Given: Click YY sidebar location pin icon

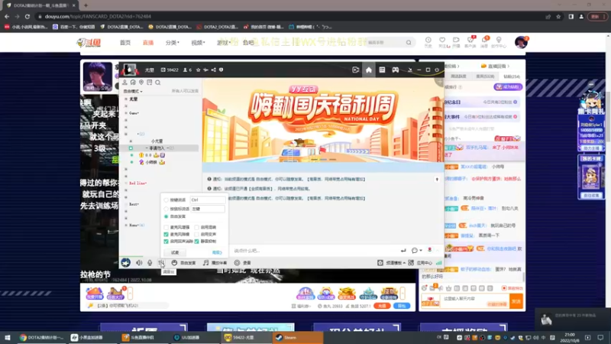Looking at the screenshot, I should [x=141, y=83].
